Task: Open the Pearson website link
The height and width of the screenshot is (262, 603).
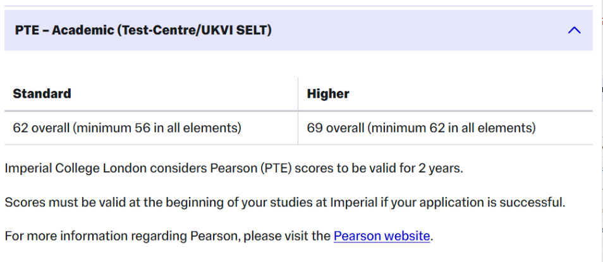Action: click(382, 235)
